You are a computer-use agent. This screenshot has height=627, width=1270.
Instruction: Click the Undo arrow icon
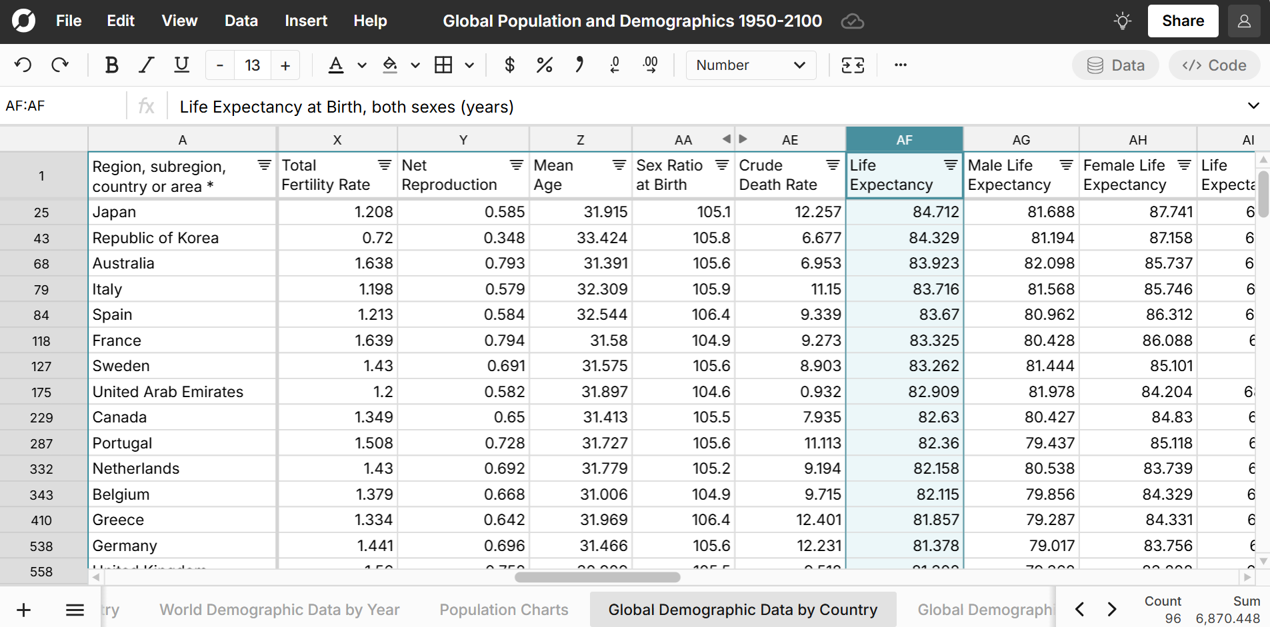click(23, 65)
